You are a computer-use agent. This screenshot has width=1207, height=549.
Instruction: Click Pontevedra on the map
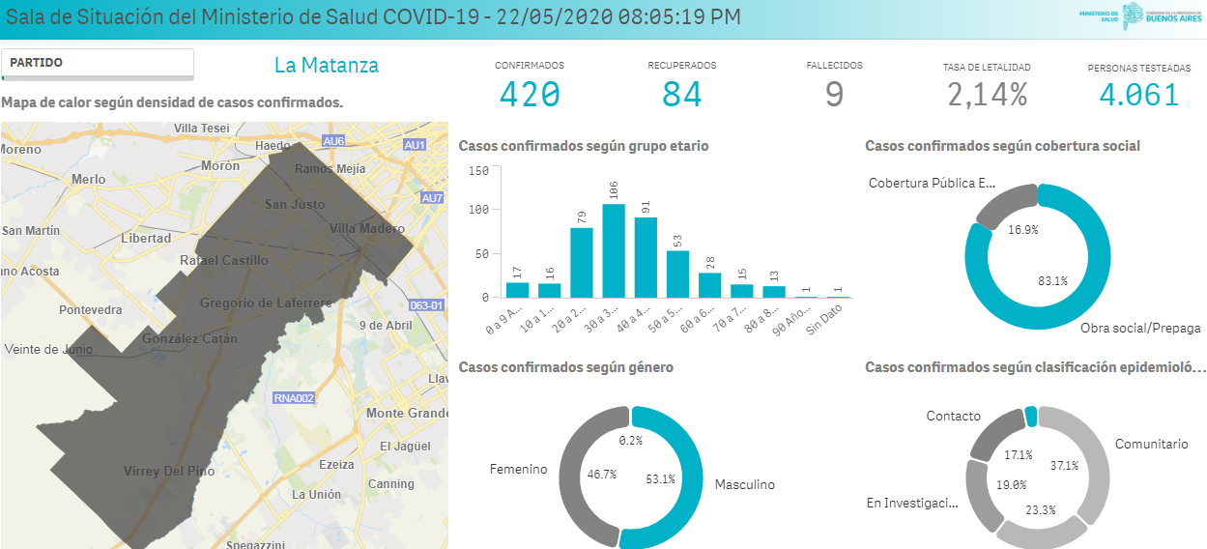pos(91,310)
